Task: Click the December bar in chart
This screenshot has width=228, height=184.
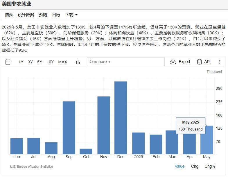Action: (x=121, y=118)
